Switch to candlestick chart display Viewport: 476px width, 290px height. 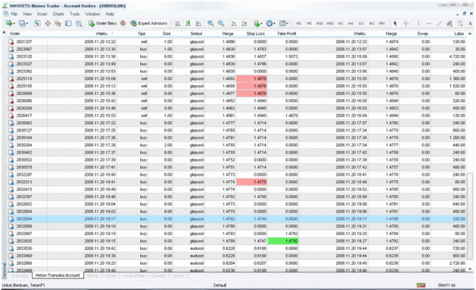point(188,24)
